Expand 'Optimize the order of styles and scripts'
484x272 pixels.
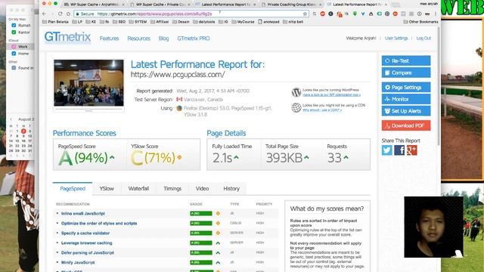pyautogui.click(x=99, y=224)
